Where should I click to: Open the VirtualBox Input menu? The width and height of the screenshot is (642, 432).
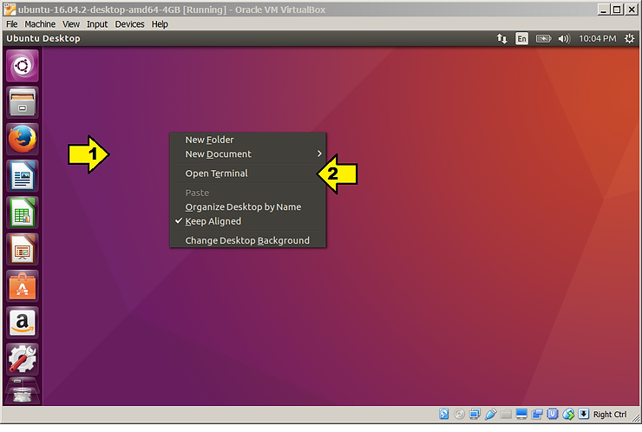tap(97, 24)
